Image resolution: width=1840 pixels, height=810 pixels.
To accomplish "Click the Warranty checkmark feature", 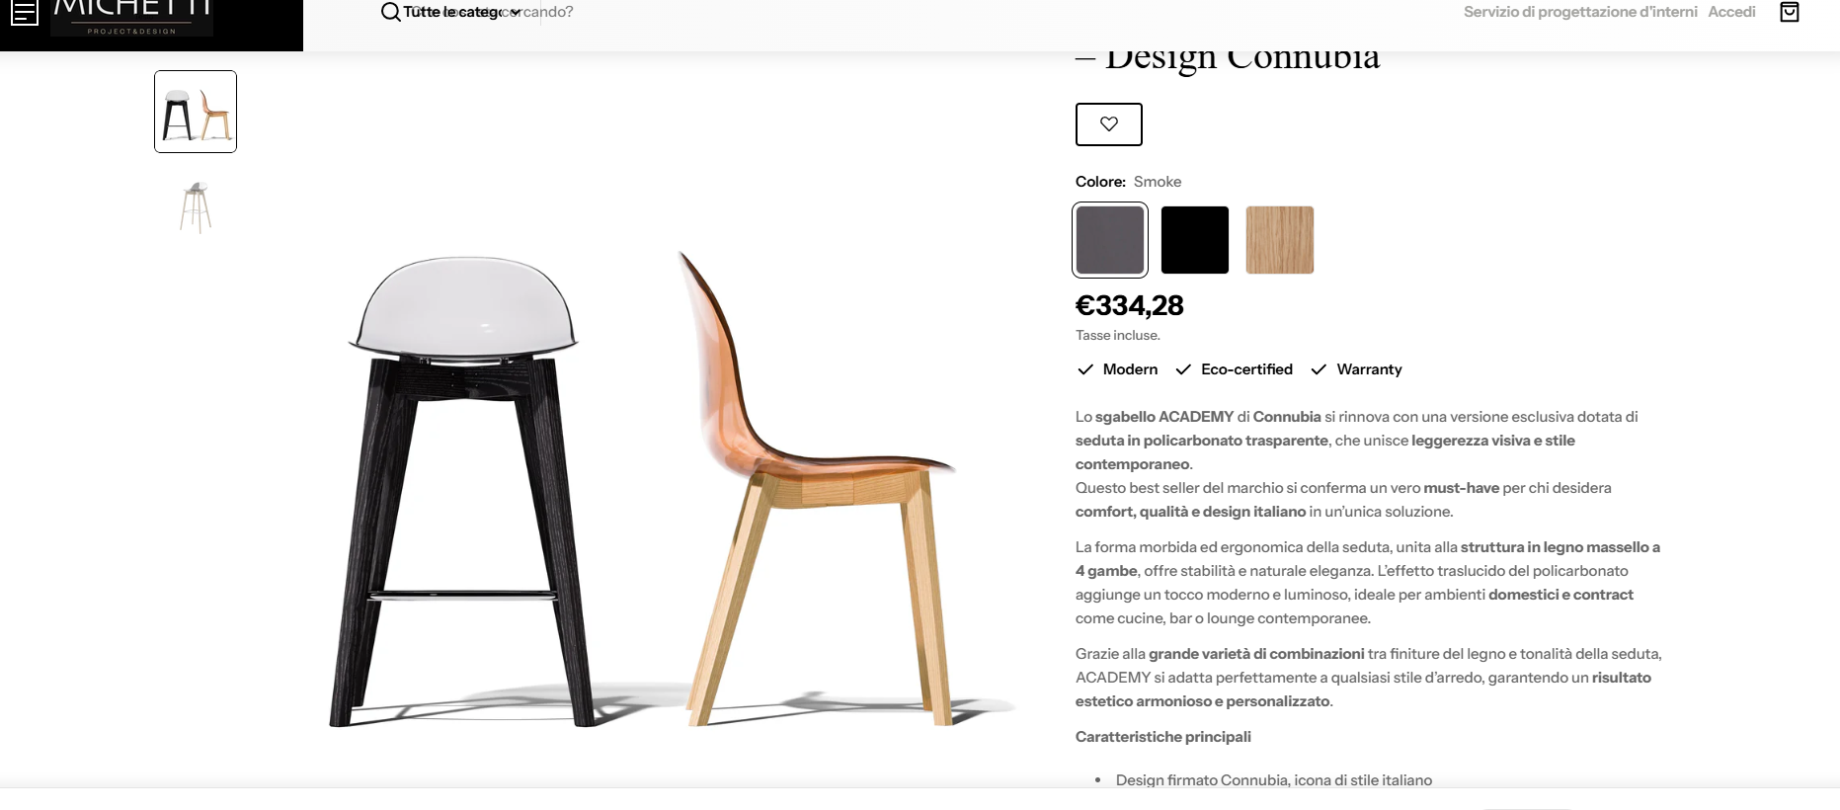I will [x=1356, y=369].
